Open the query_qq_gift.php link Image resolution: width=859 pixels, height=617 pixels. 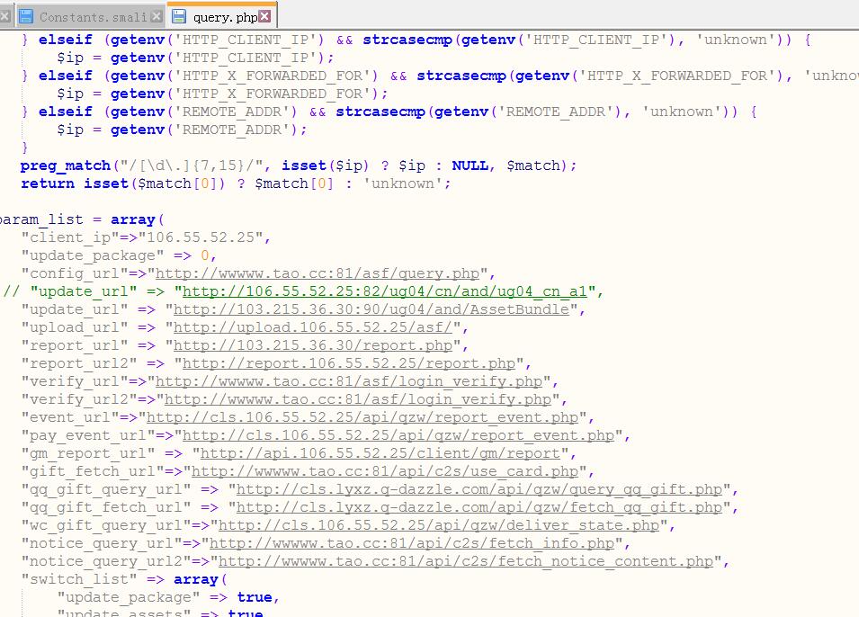coord(479,489)
